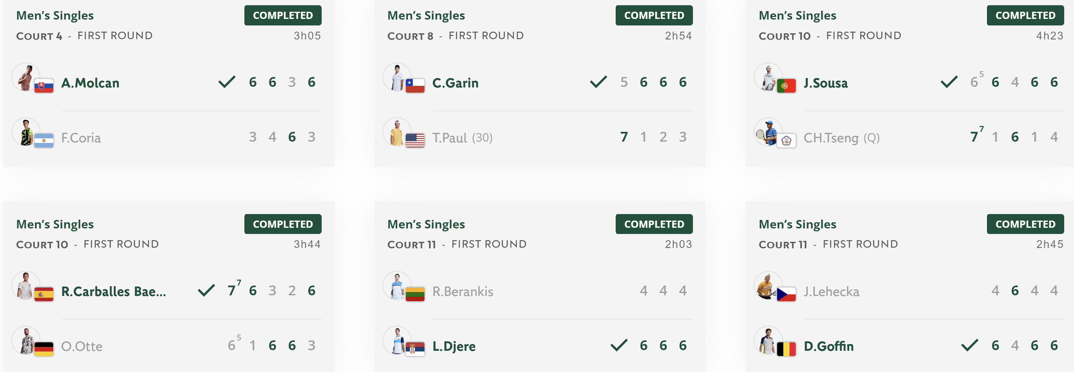Click O.Otte's Germany flag icon
Viewport: 1074px width, 372px height.
pos(44,349)
